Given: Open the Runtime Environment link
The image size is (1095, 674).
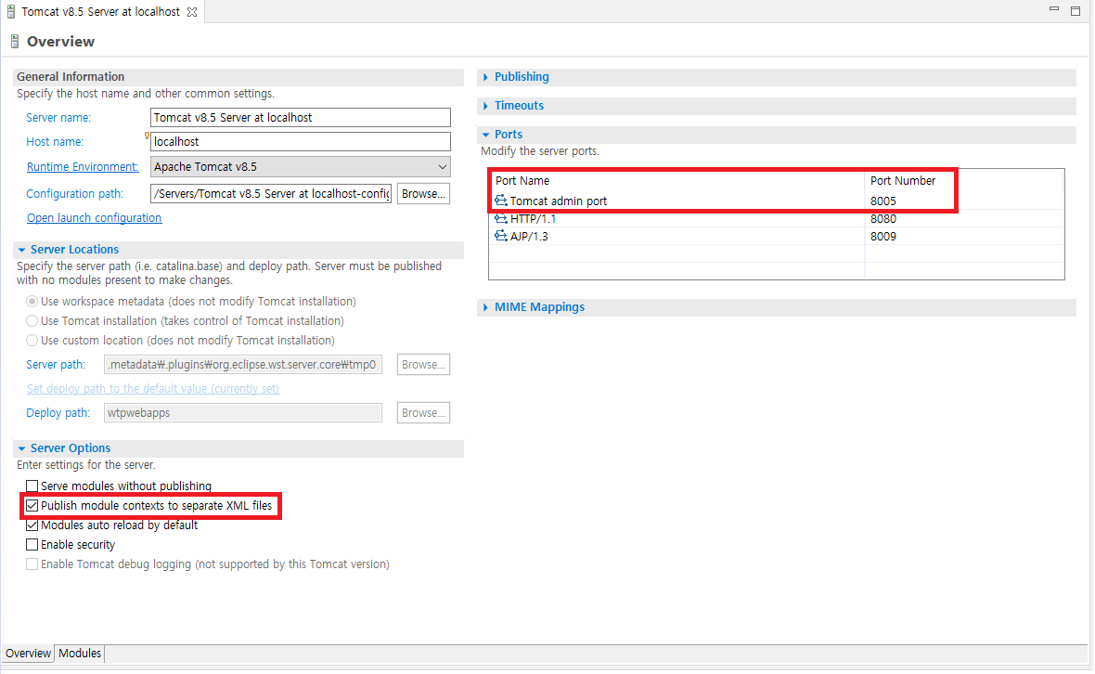Looking at the screenshot, I should tap(83, 167).
